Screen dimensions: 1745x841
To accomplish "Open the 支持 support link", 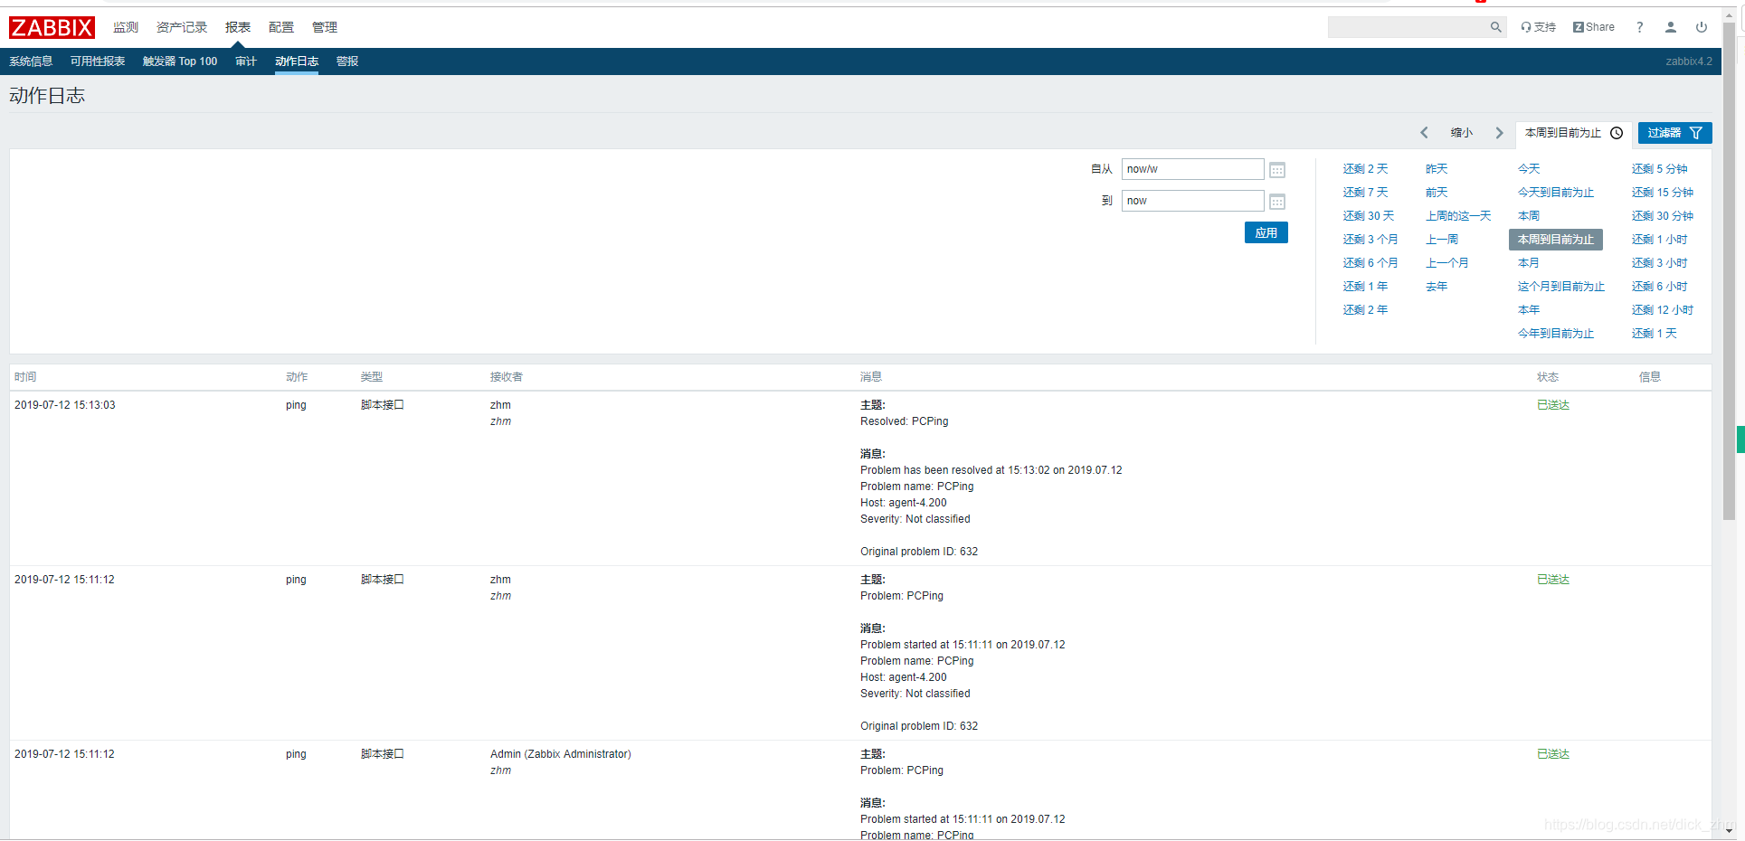I will coord(1538,27).
